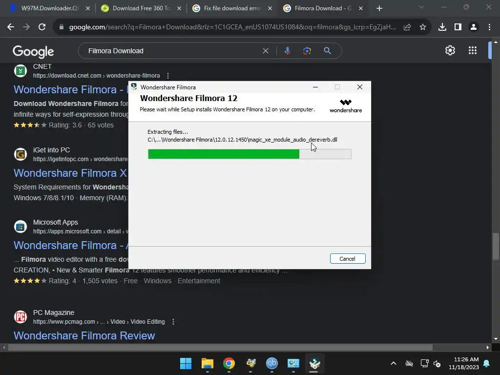
Task: Open File Explorer from taskbar
Action: (207, 363)
